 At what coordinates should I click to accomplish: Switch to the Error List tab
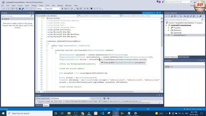click(x=39, y=105)
